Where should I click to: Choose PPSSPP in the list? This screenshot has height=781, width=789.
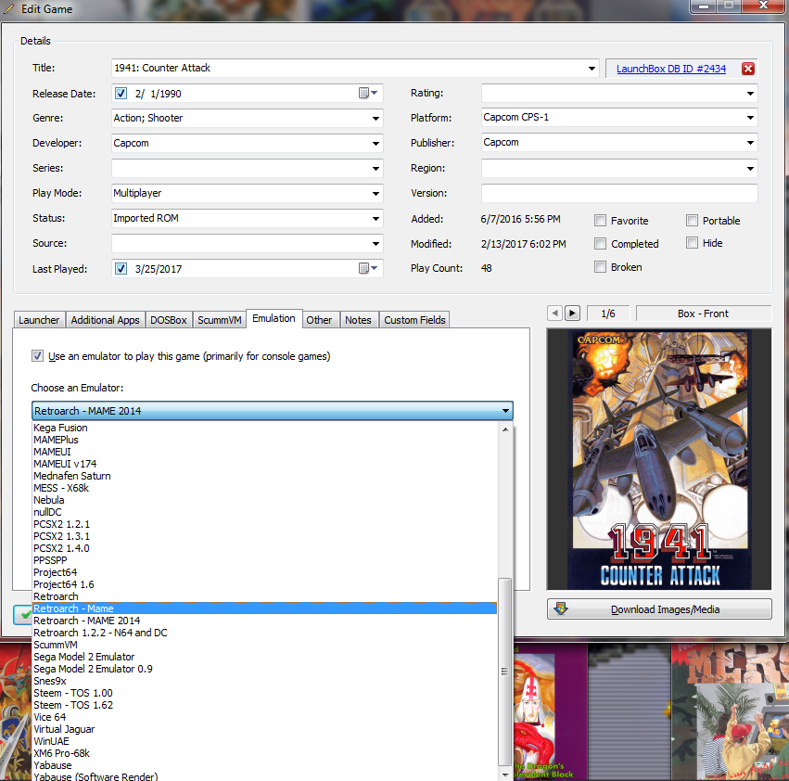264,560
